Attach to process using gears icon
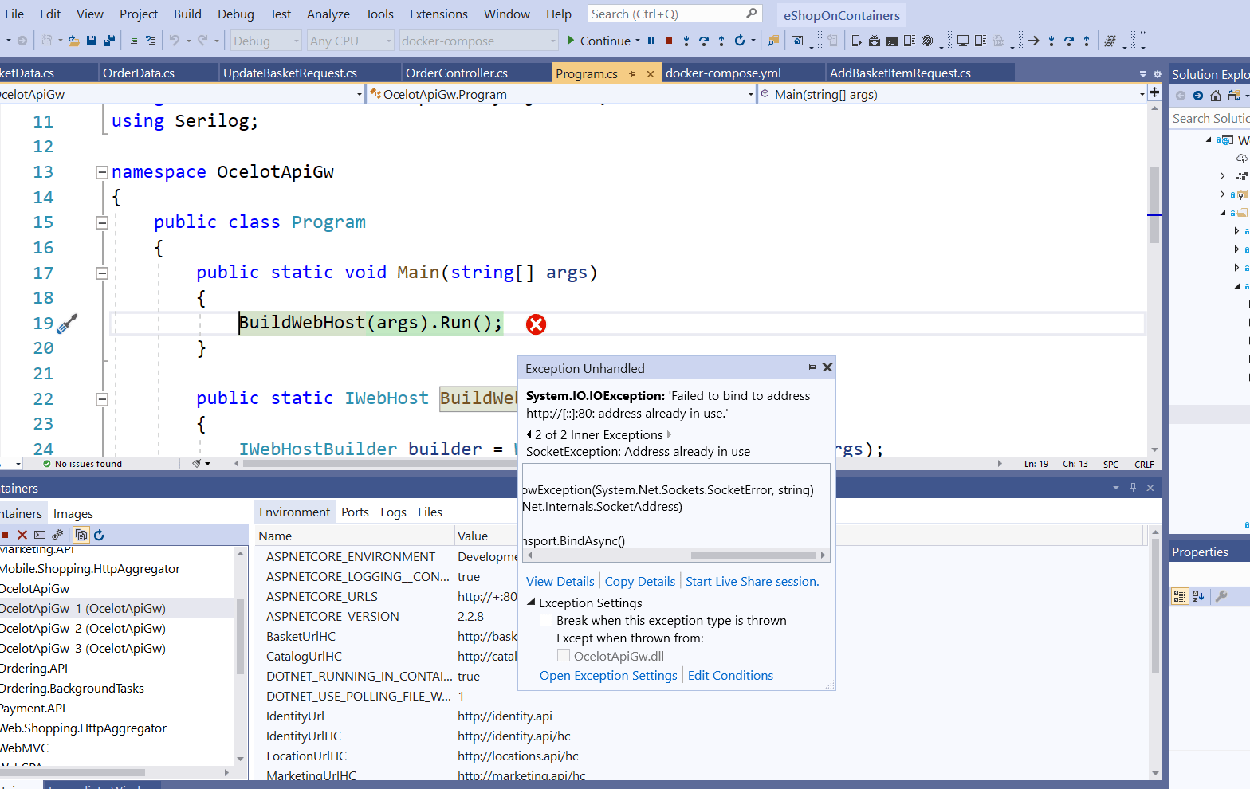 57,535
